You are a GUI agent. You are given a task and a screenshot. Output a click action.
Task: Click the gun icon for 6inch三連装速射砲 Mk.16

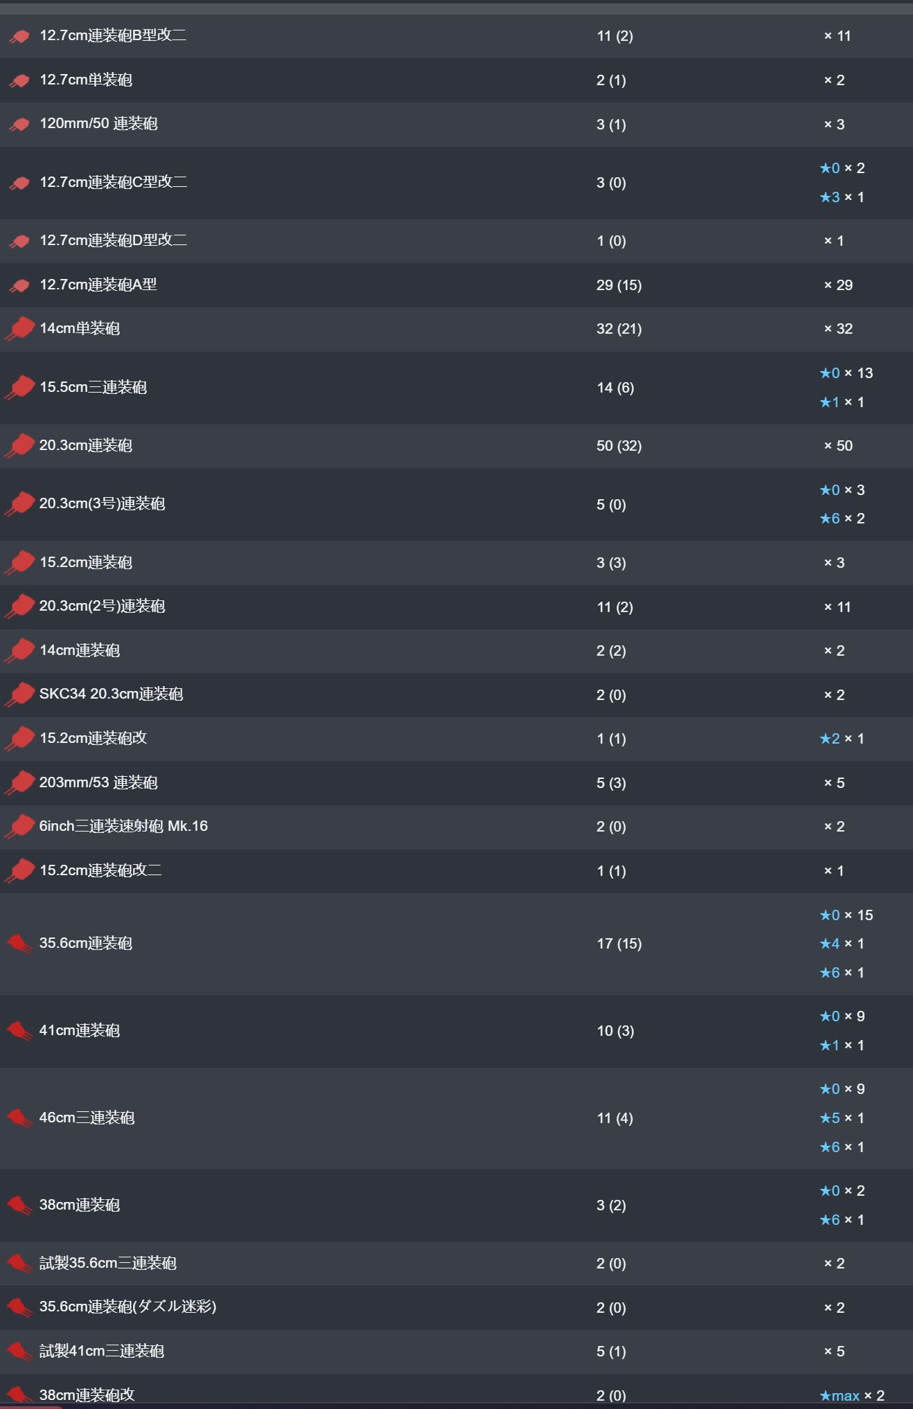click(19, 826)
